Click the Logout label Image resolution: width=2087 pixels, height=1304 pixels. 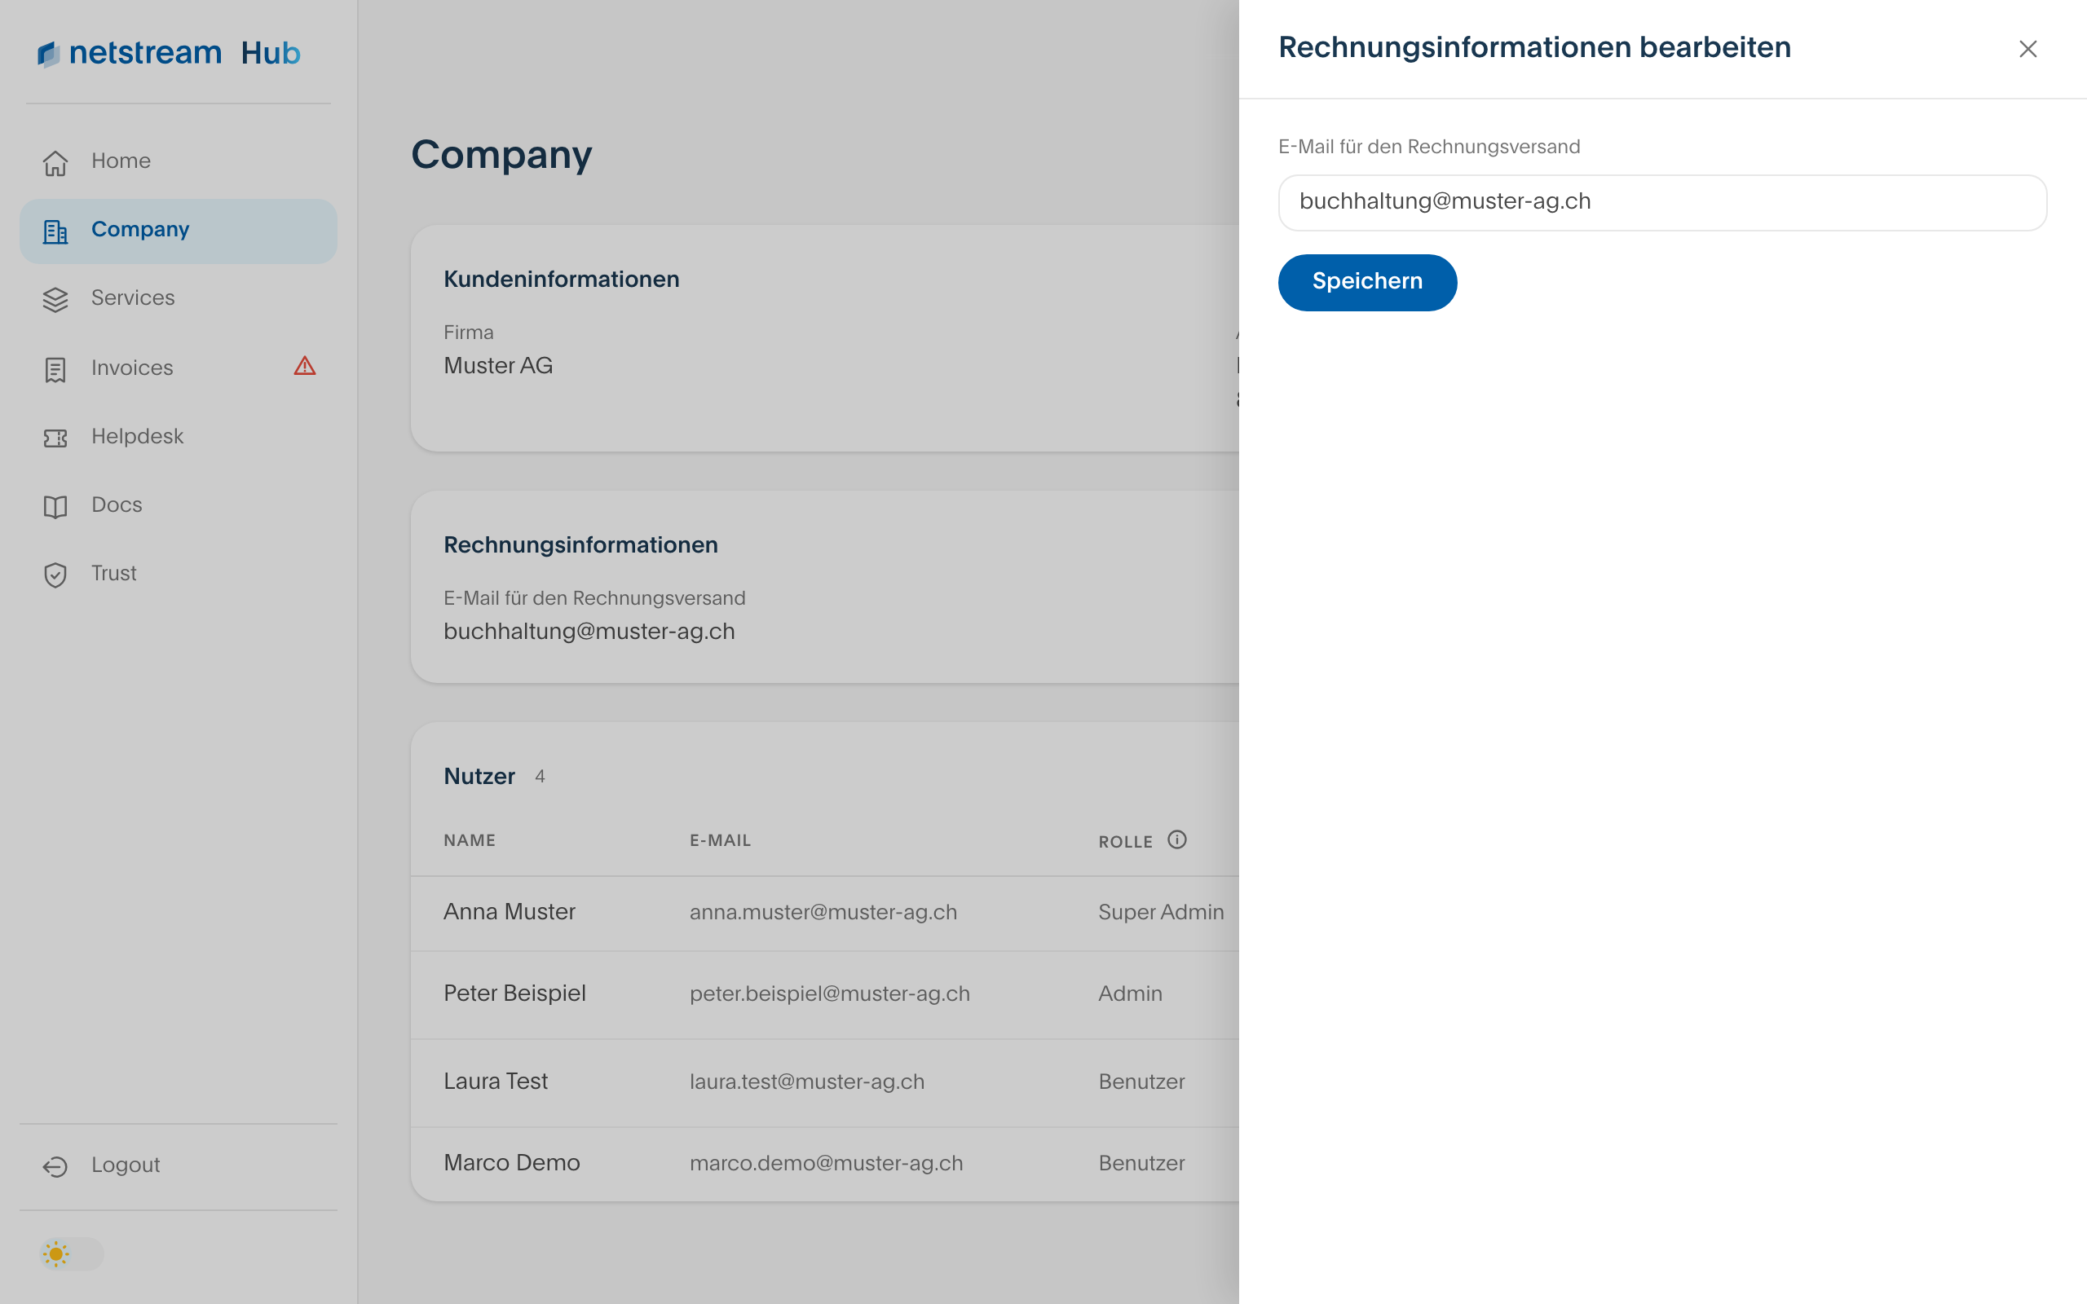click(126, 1165)
